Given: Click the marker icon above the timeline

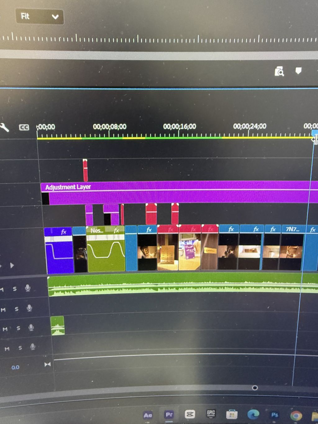Looking at the screenshot, I should point(298,71).
